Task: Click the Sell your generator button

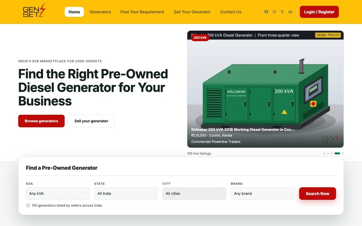Action: click(91, 121)
